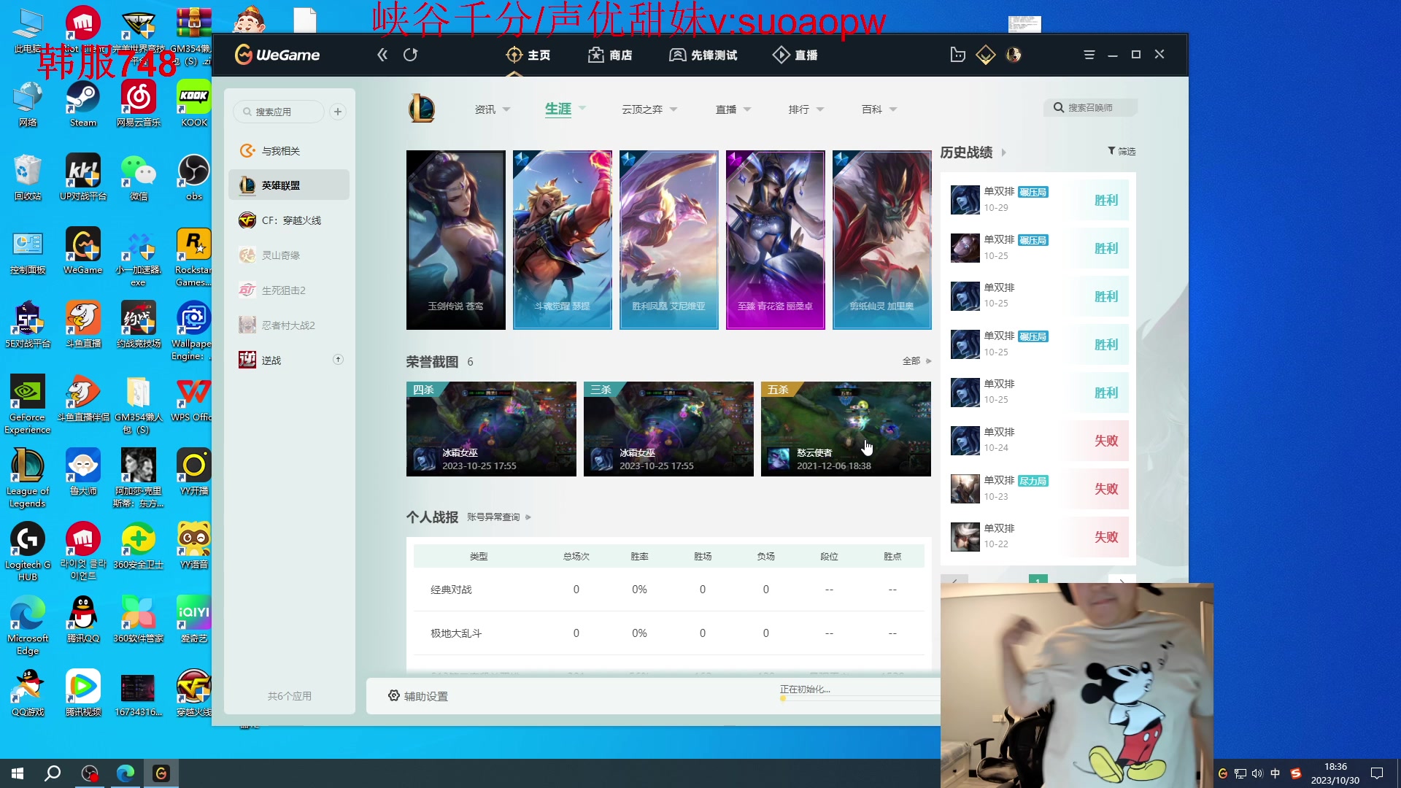The width and height of the screenshot is (1401, 788).
Task: Switch to the 主页 tab
Action: (528, 55)
